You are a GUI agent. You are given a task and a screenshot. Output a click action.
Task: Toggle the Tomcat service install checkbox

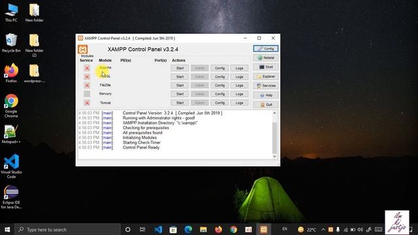pos(87,102)
